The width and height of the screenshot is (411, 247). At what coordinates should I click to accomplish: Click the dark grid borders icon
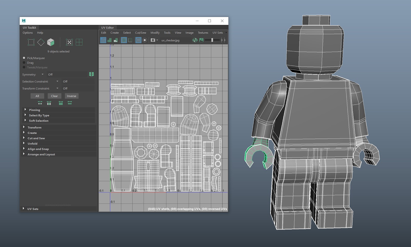pos(130,40)
